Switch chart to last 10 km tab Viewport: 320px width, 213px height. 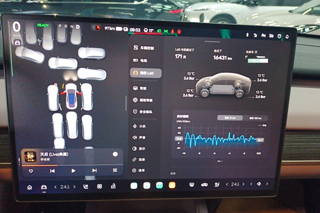point(230,118)
